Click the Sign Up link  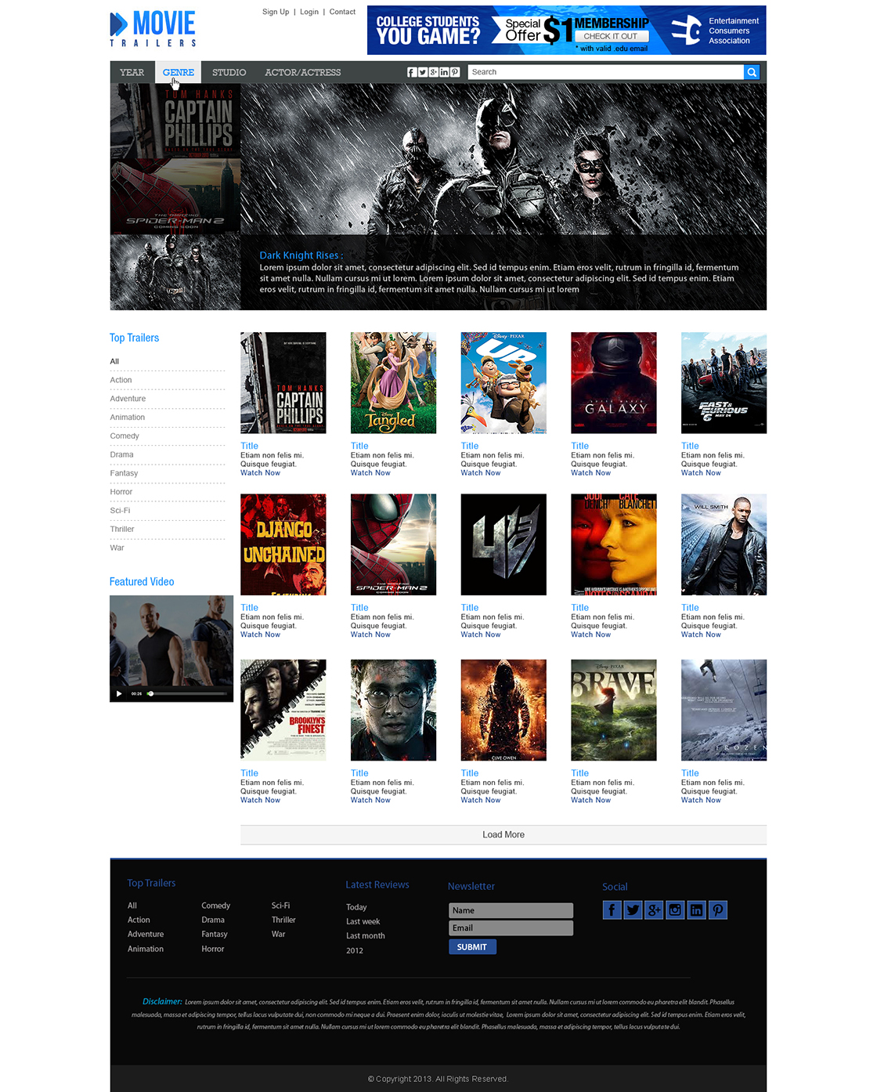(276, 12)
